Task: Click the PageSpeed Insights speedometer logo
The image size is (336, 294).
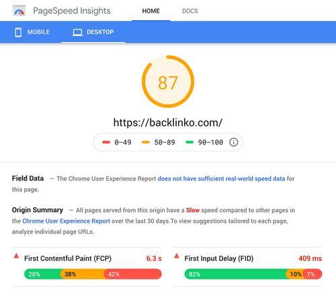Action: [19, 11]
